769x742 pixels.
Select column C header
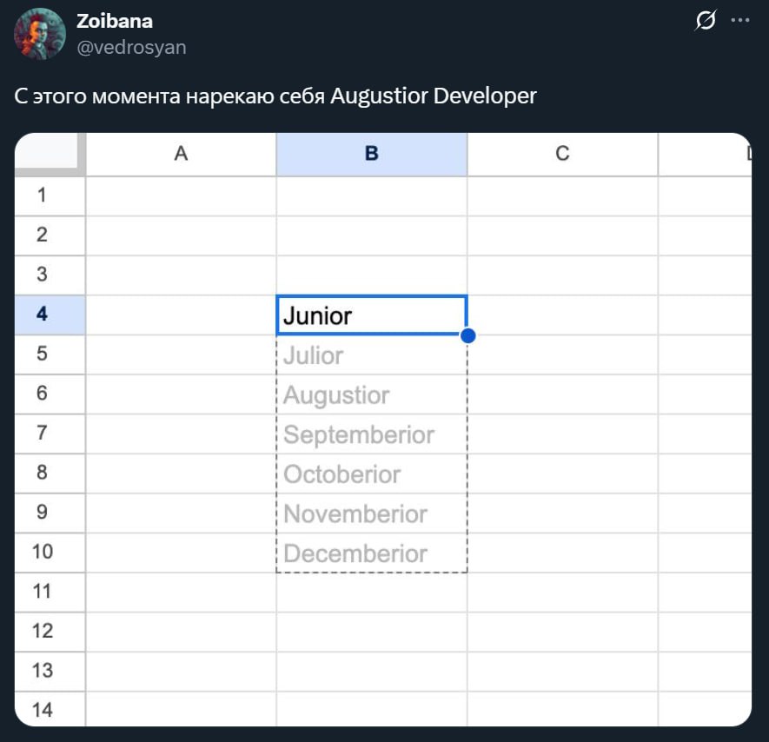click(x=562, y=154)
